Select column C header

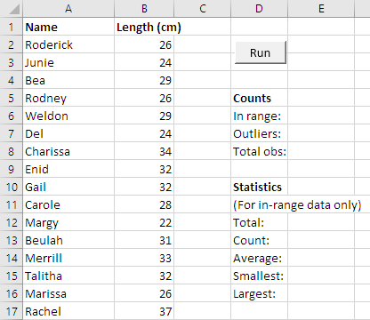coord(202,9)
